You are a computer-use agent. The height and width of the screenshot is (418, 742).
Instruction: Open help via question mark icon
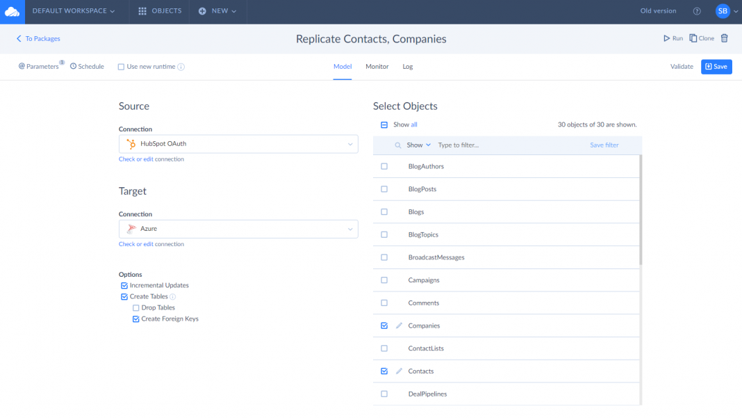[697, 11]
